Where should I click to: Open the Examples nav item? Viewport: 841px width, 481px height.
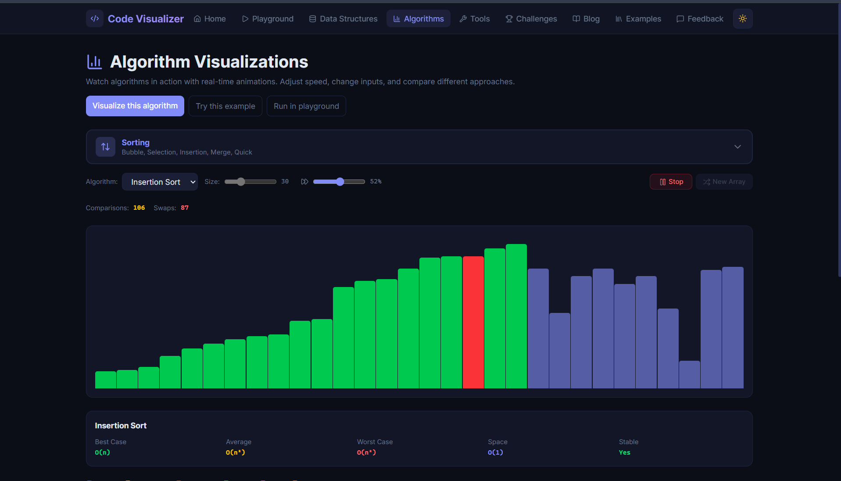pos(638,18)
